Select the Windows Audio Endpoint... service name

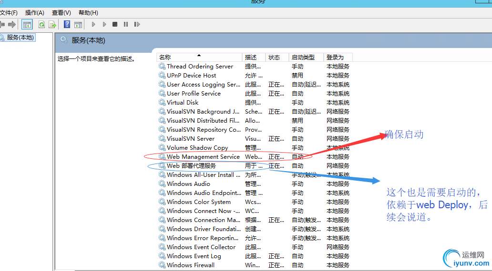(x=204, y=193)
